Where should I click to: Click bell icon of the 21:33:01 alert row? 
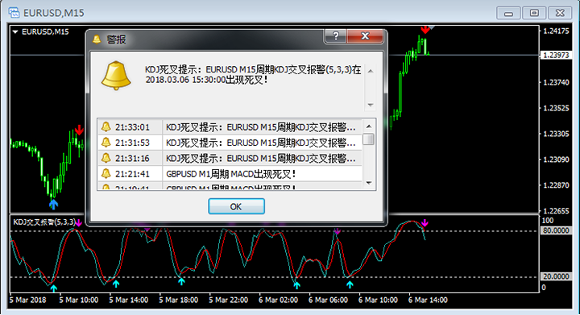(106, 126)
